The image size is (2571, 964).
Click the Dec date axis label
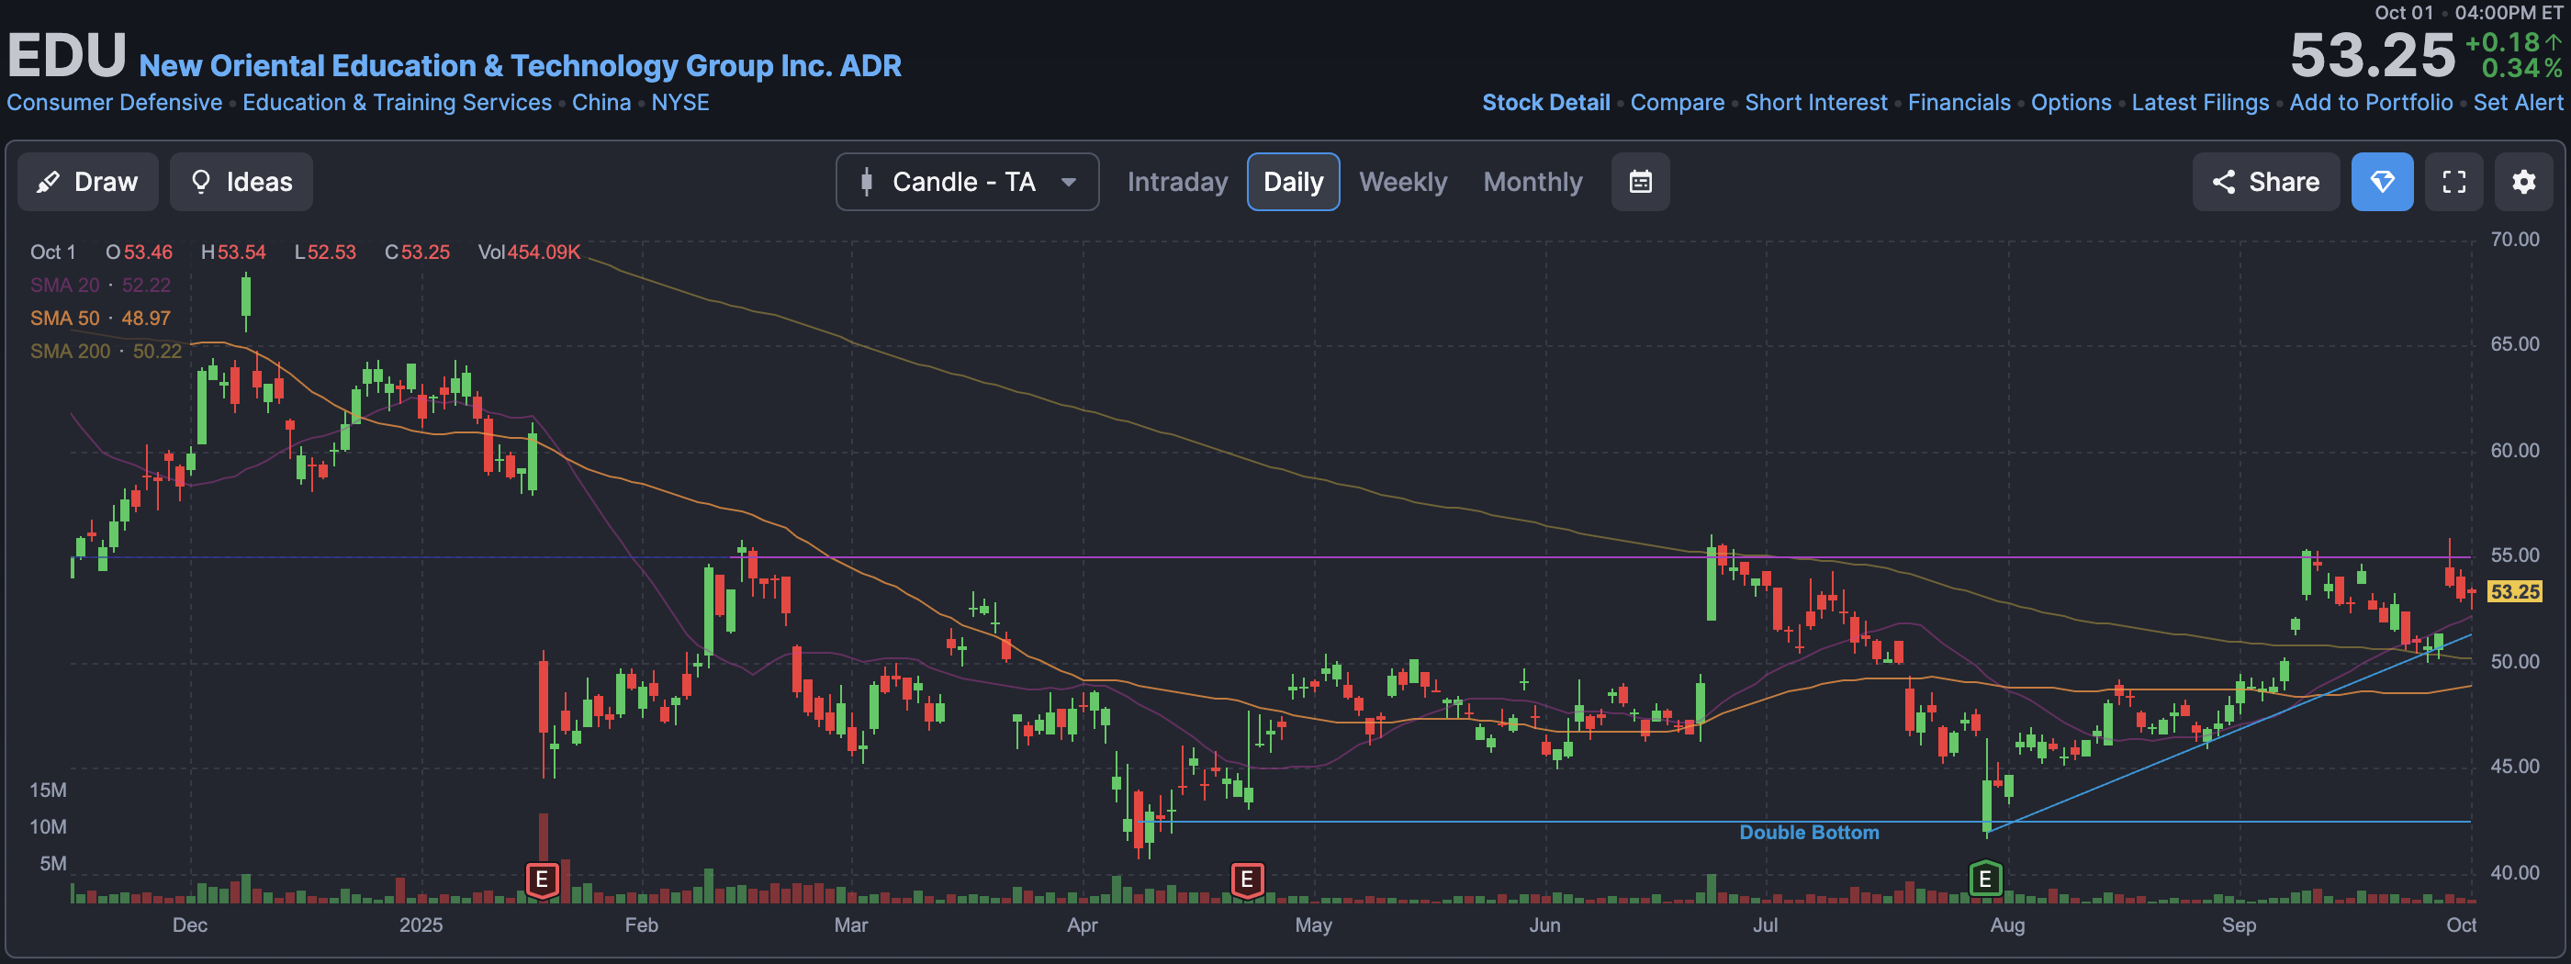point(190,925)
